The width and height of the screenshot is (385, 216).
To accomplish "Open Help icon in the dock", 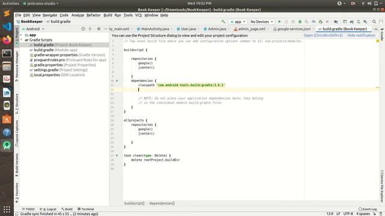I will pos(7,132).
